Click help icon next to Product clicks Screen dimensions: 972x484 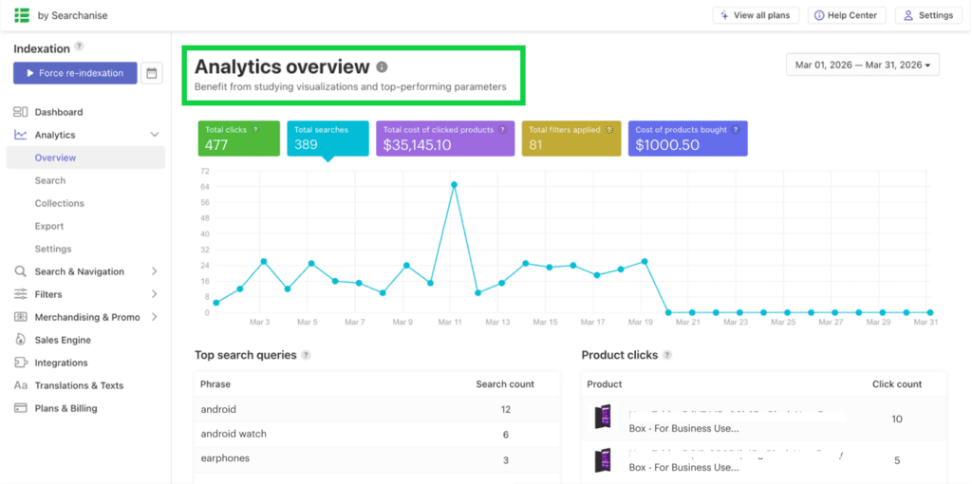[x=667, y=355]
